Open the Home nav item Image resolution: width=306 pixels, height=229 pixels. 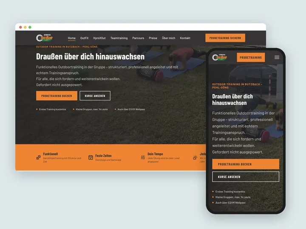click(72, 38)
